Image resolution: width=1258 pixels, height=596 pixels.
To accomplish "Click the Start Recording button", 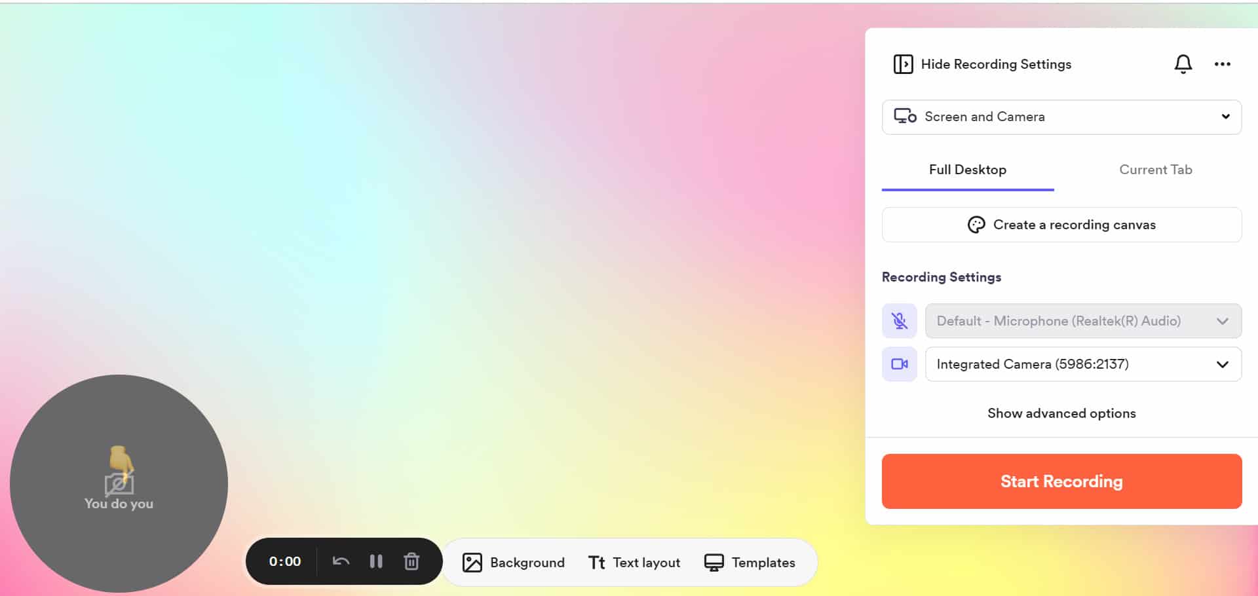I will pyautogui.click(x=1061, y=481).
